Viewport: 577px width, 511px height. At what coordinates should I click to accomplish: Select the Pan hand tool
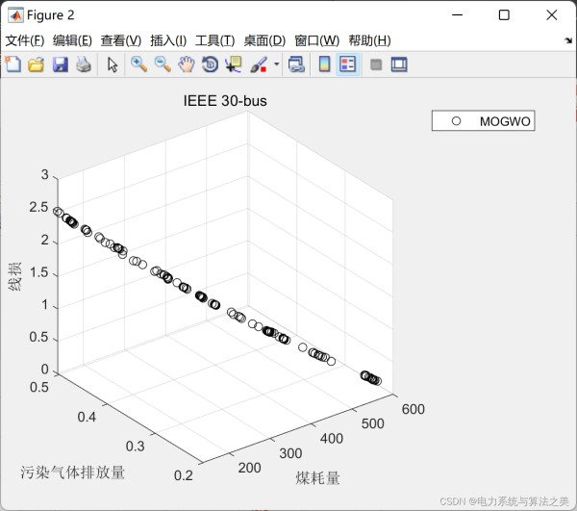coord(187,64)
